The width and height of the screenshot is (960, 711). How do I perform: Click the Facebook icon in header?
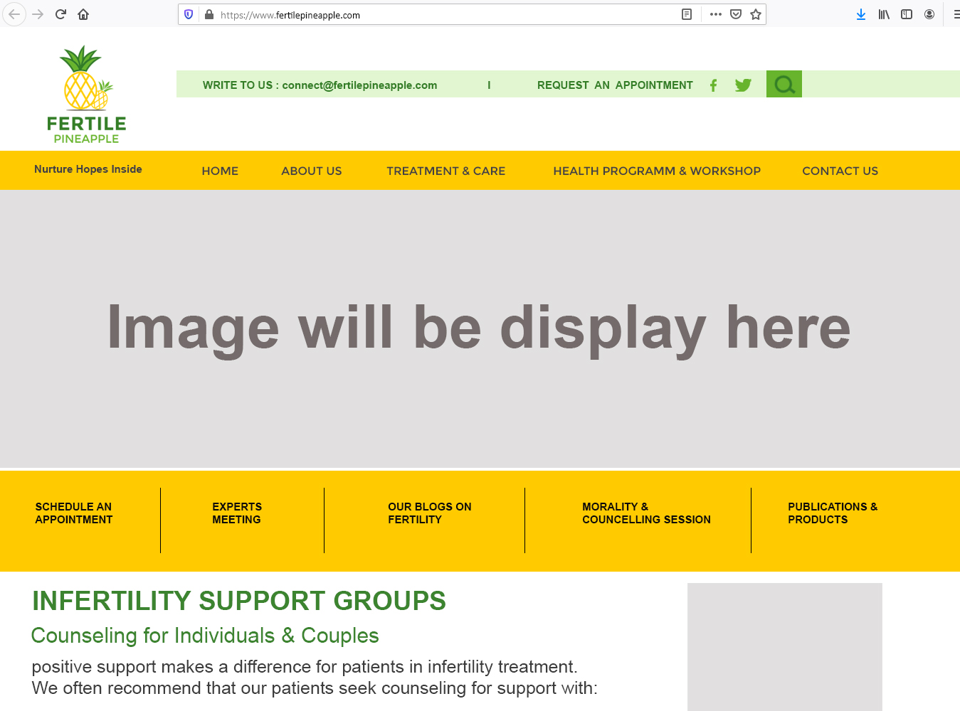click(x=713, y=85)
